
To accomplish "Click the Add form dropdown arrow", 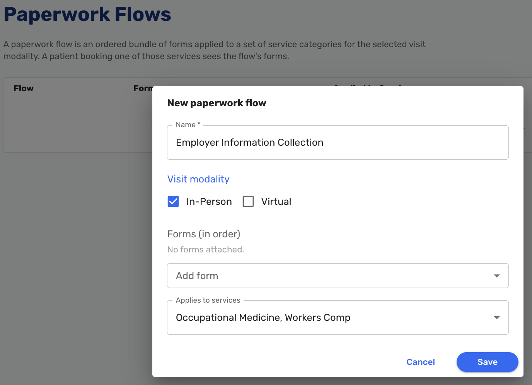I will (x=497, y=276).
